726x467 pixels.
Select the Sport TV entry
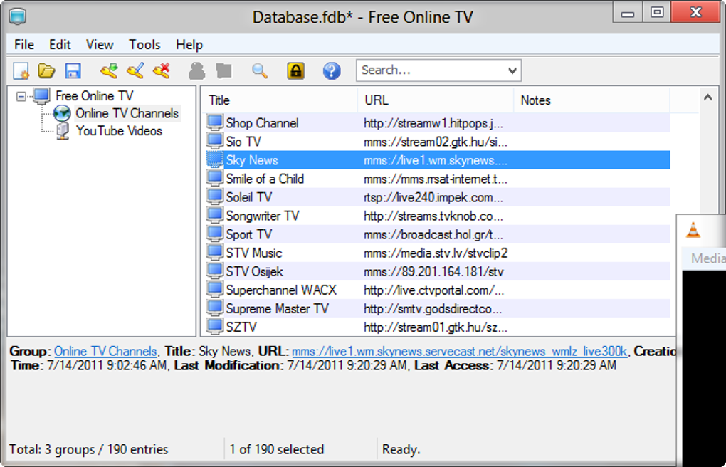pyautogui.click(x=438, y=234)
